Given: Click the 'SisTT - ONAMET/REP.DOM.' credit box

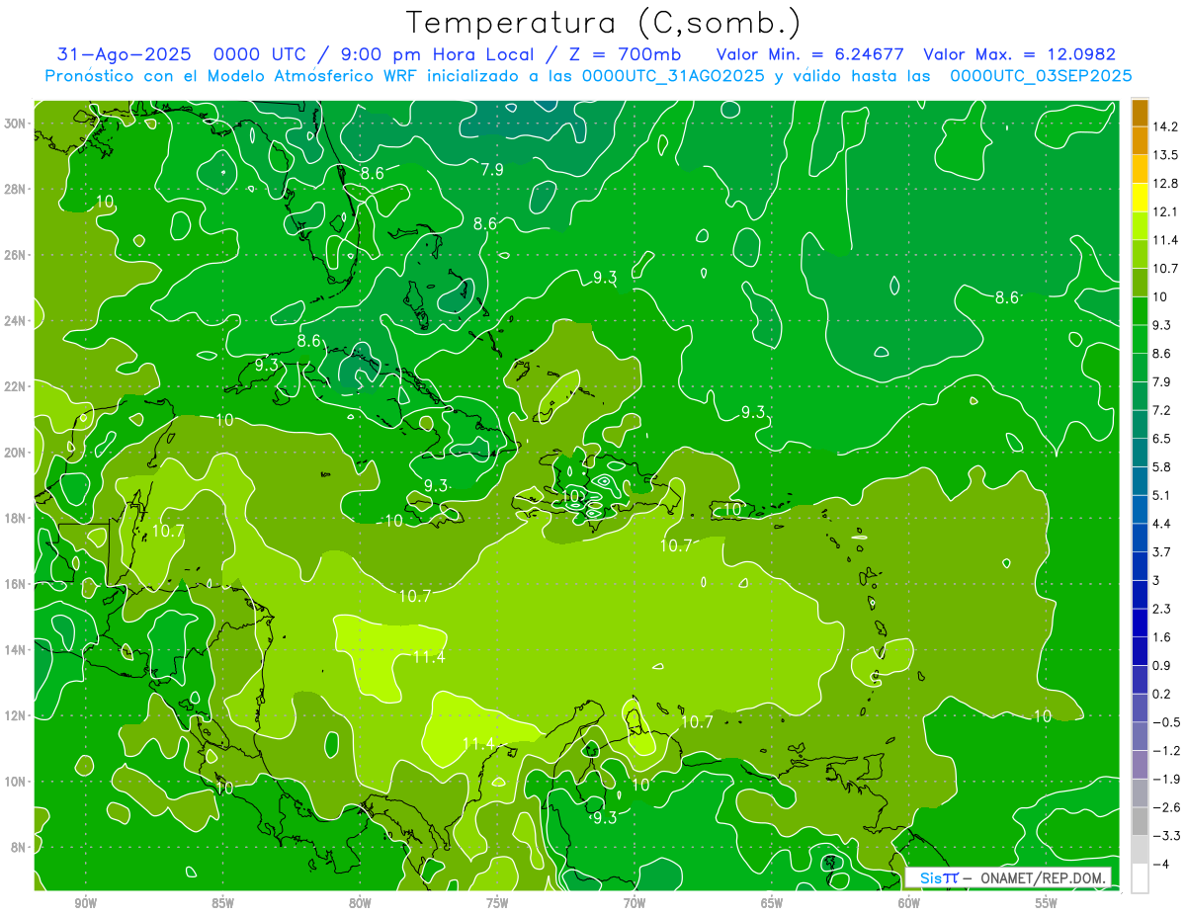Looking at the screenshot, I should [1009, 877].
